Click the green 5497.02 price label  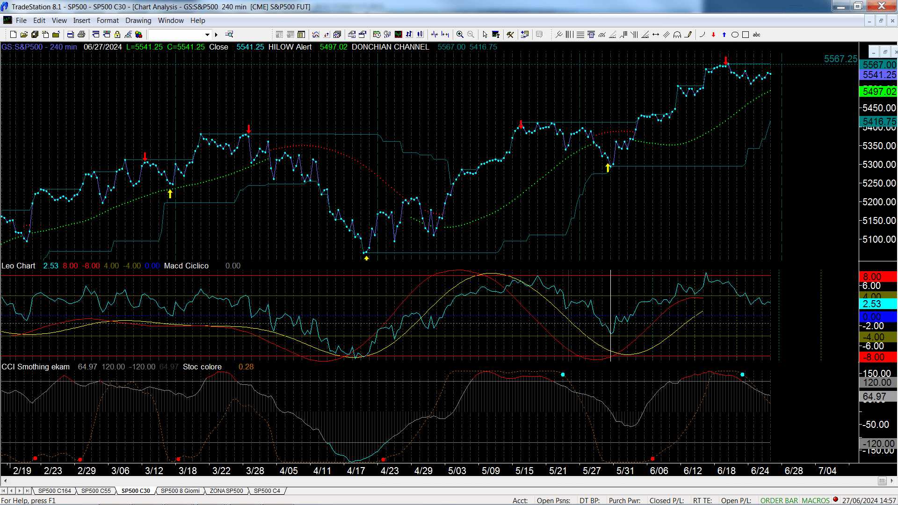coord(878,92)
